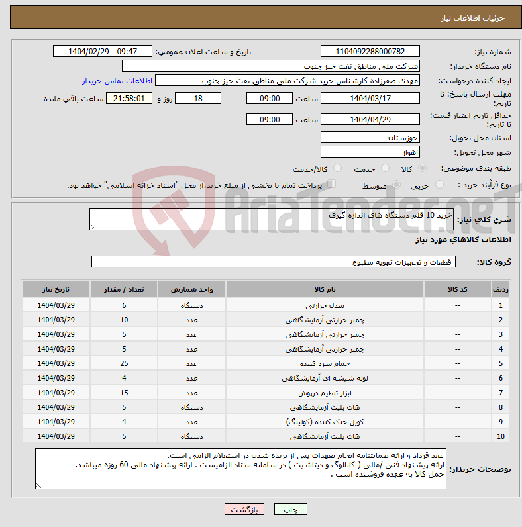Screen dimensions: 522x527
Task: Click the نام کالا column header
Action: pyautogui.click(x=325, y=289)
